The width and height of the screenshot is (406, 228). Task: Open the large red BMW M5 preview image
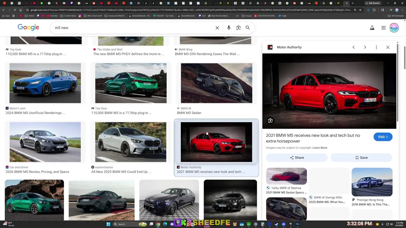coord(329,91)
